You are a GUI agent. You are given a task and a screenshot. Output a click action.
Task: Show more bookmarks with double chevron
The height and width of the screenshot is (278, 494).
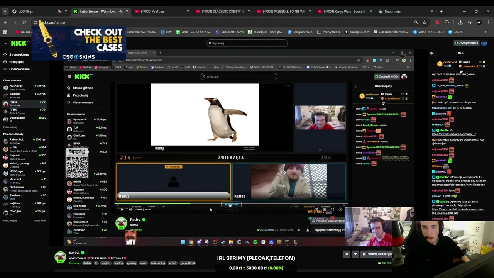[x=485, y=32]
